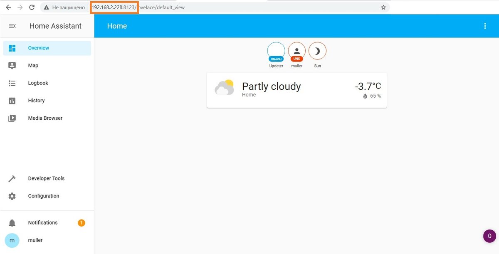499x254 pixels.
Task: Select History in the sidebar
Action: [x=47, y=101]
